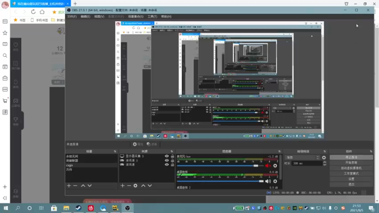
Task: Undock the 转场特效 panel via header icon
Action: 325,151
